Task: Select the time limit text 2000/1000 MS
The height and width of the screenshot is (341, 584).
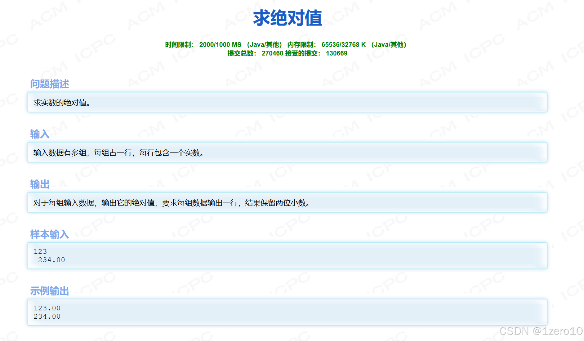Action: pyautogui.click(x=220, y=45)
